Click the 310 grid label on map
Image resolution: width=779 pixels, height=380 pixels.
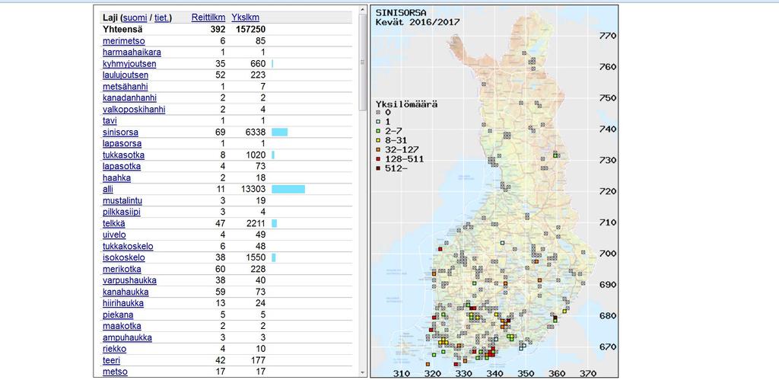[x=402, y=373]
